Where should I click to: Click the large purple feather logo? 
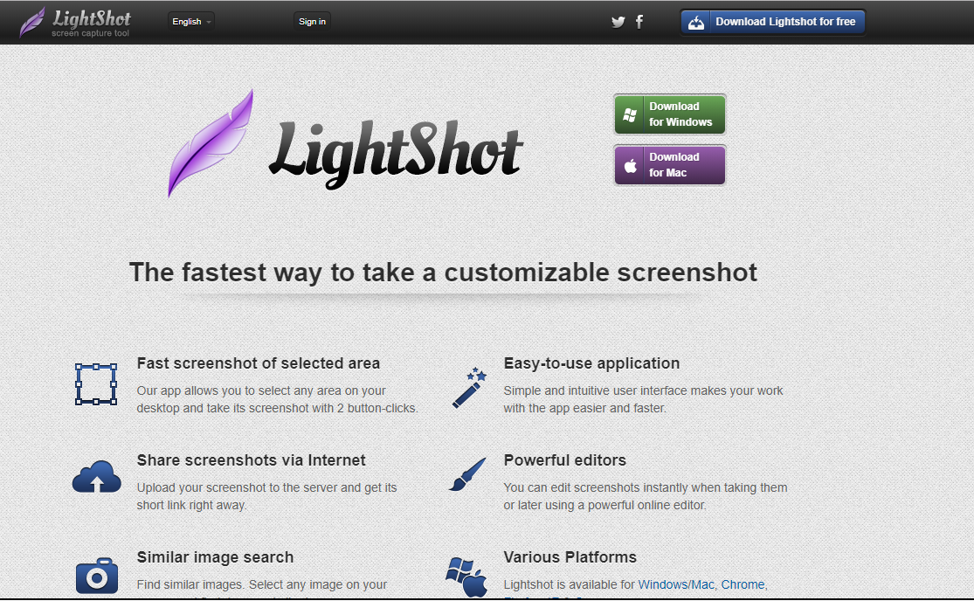pos(211,143)
